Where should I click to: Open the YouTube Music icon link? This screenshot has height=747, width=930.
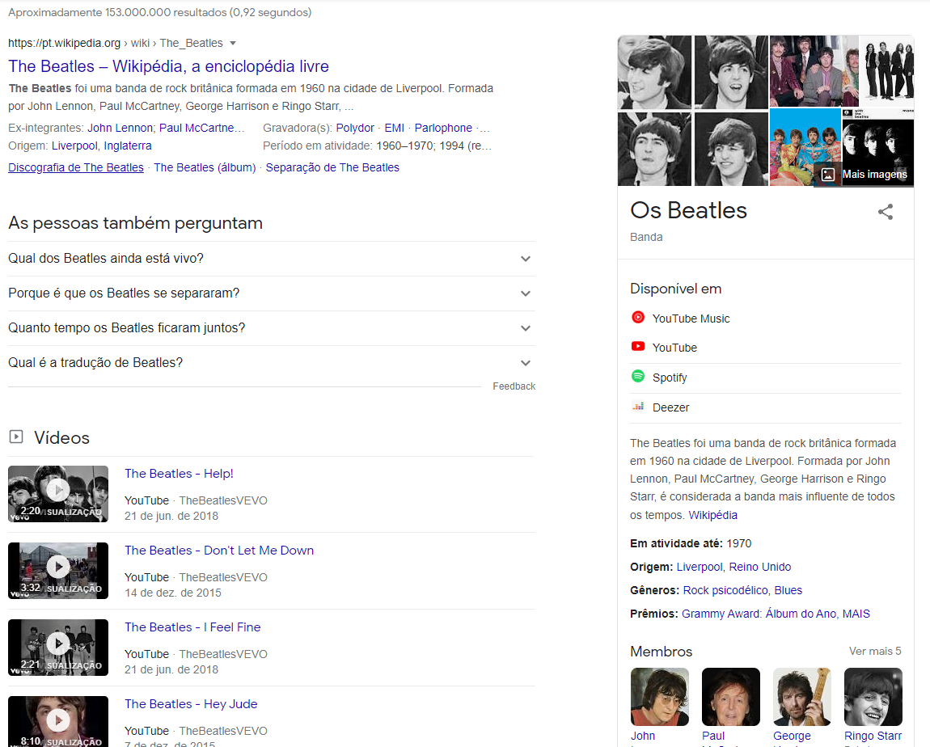point(637,317)
